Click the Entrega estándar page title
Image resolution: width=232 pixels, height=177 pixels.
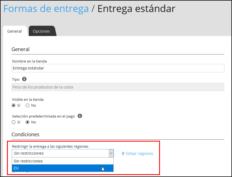coord(136,9)
